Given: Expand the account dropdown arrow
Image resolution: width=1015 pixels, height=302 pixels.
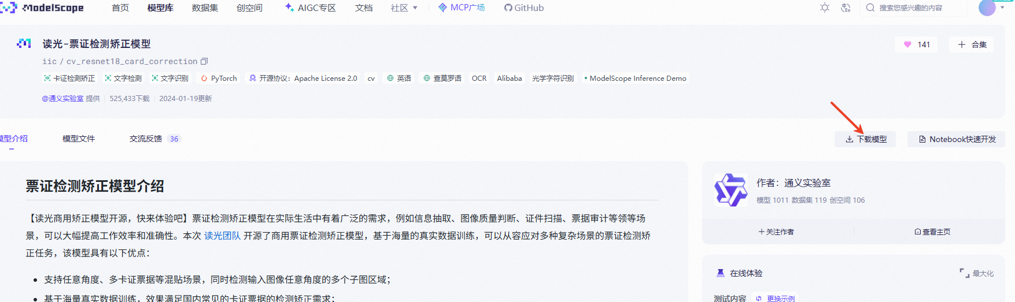Looking at the screenshot, I should (x=1002, y=8).
